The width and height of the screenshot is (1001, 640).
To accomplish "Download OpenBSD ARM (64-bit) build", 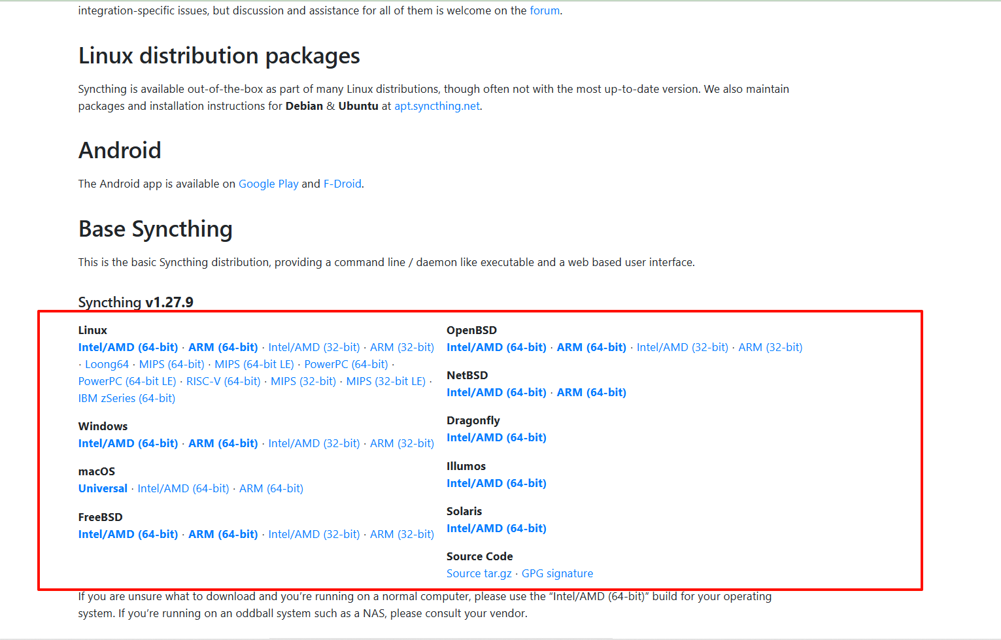I will coord(592,347).
